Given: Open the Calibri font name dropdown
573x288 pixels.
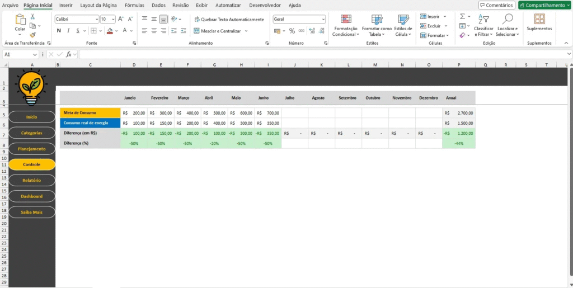Looking at the screenshot, I should coord(96,19).
